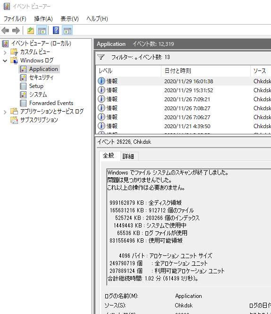Screen dimensions: 271x314
Task: Select event dated 2020/11/21 4:39:50
Action: (184, 126)
